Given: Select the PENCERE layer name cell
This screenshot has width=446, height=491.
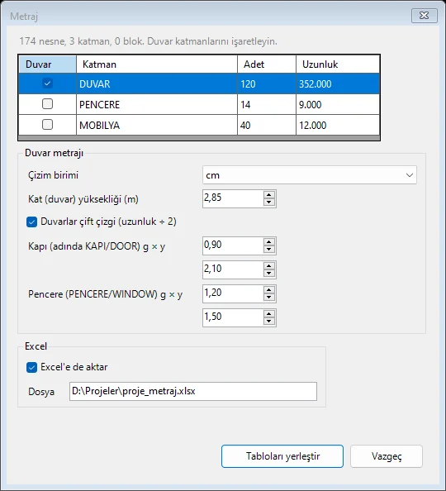Looking at the screenshot, I should point(157,105).
